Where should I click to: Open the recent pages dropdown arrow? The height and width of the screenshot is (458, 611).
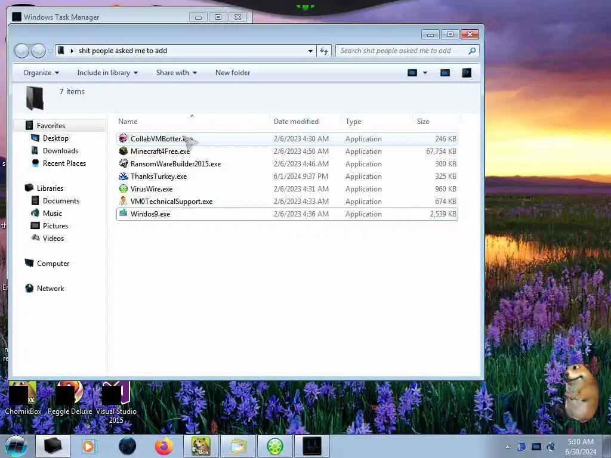(x=50, y=51)
